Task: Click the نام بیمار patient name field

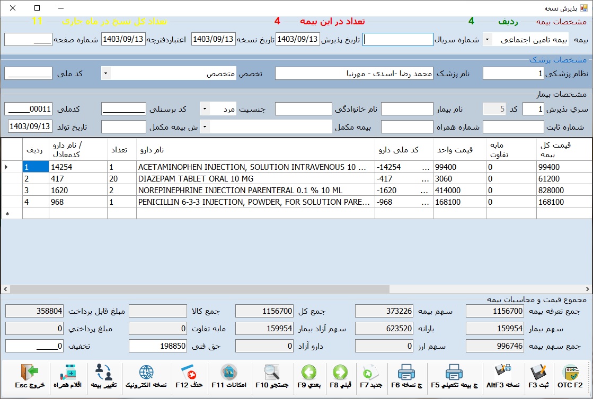Action: click(407, 109)
